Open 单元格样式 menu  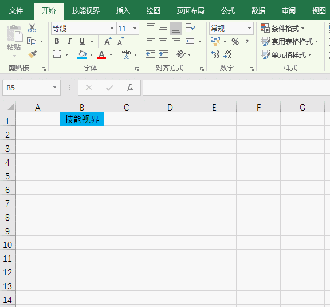point(286,55)
